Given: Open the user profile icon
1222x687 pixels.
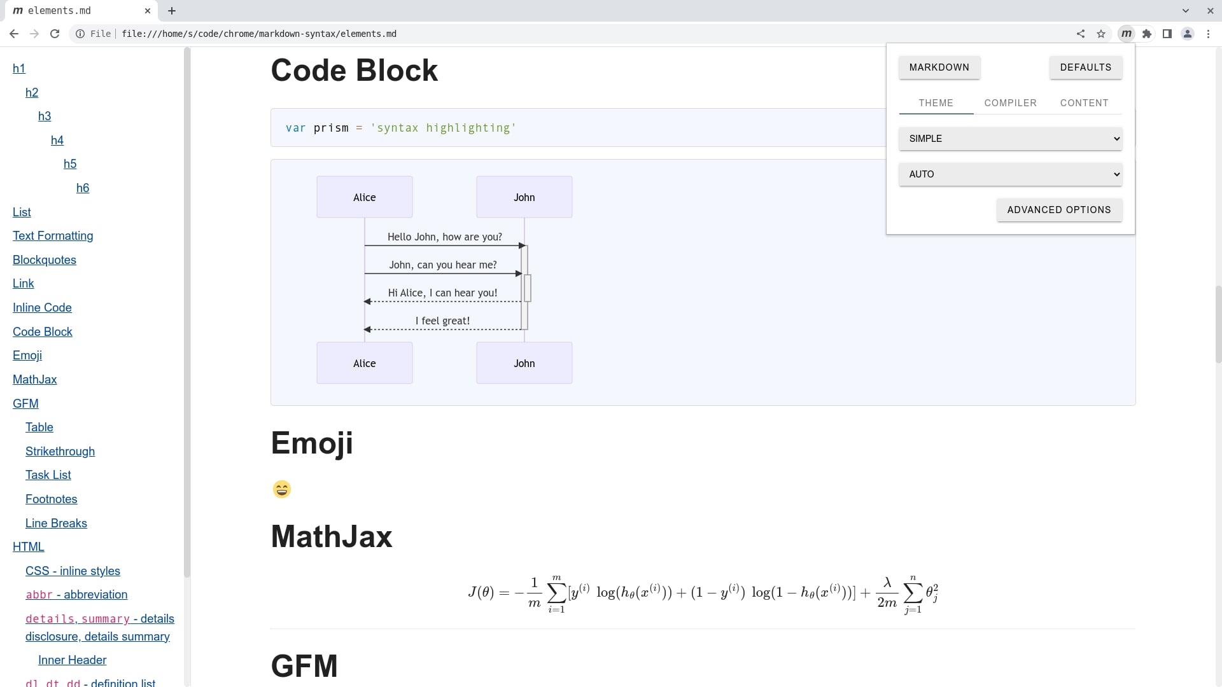Looking at the screenshot, I should point(1188,34).
